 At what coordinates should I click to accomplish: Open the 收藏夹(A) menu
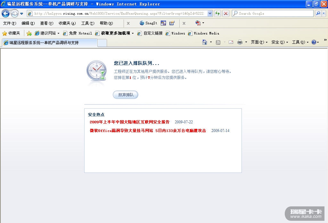(67, 23)
